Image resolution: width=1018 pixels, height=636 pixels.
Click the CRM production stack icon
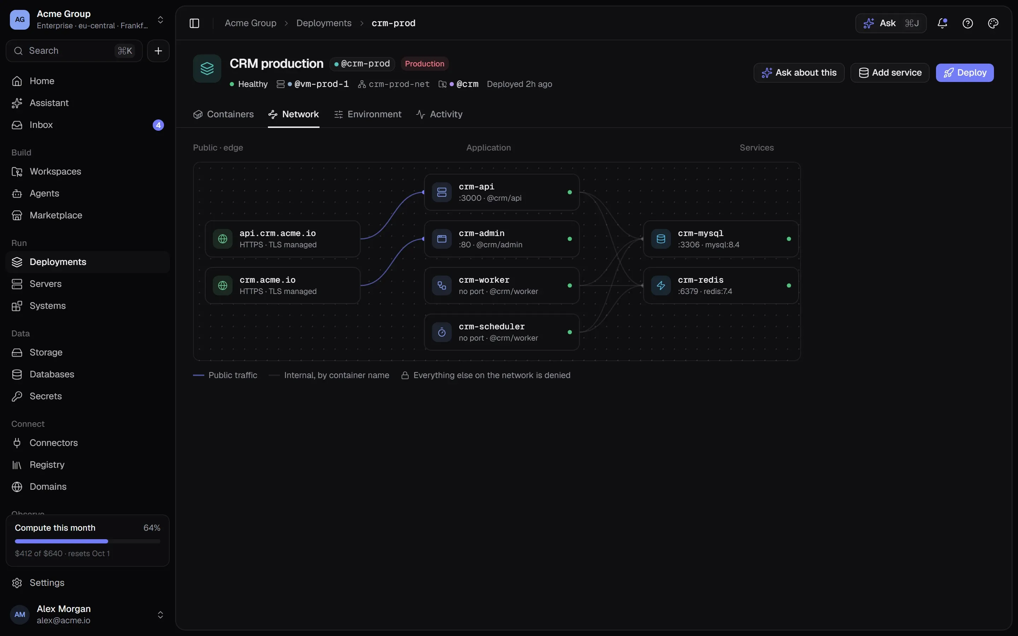pos(207,69)
